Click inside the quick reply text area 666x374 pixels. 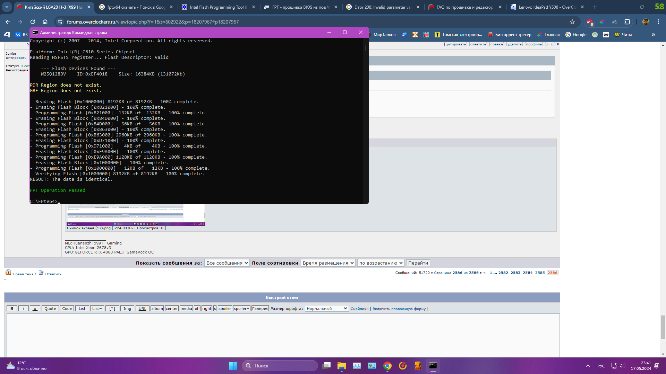283,335
